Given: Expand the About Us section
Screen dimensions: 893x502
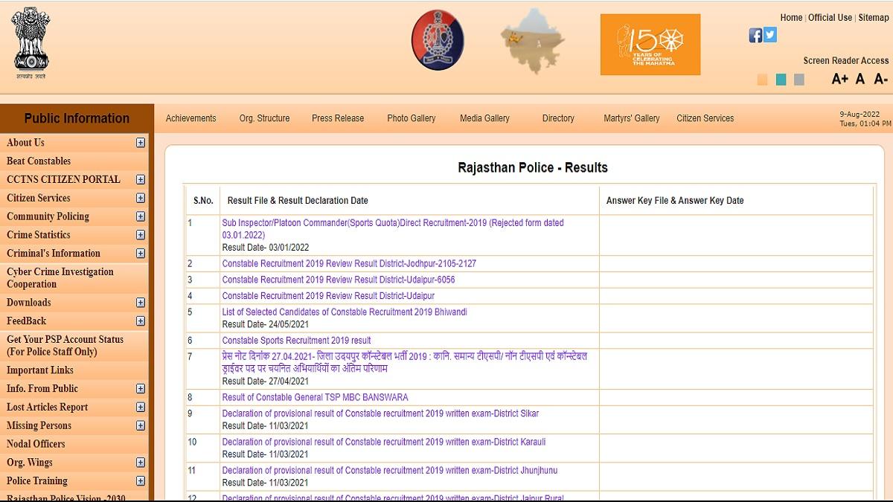Looking at the screenshot, I should [x=140, y=142].
